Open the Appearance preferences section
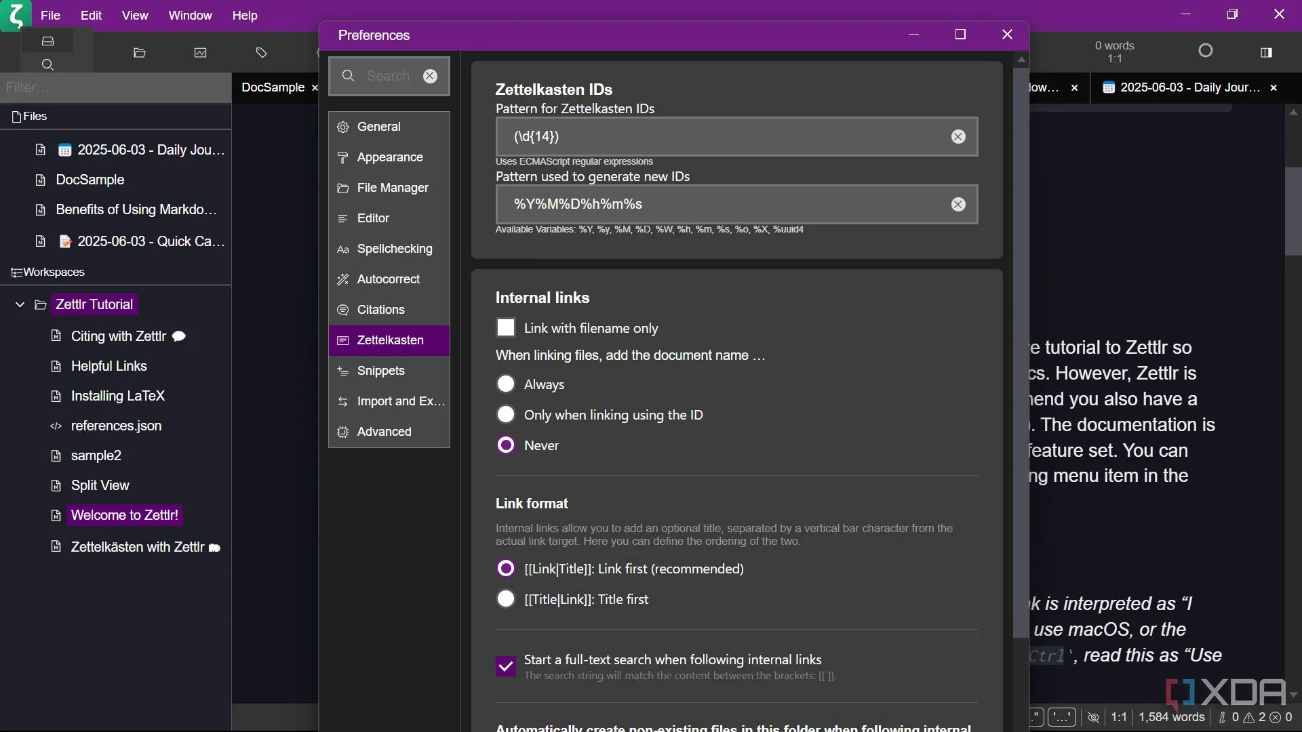1302x732 pixels. pyautogui.click(x=389, y=157)
